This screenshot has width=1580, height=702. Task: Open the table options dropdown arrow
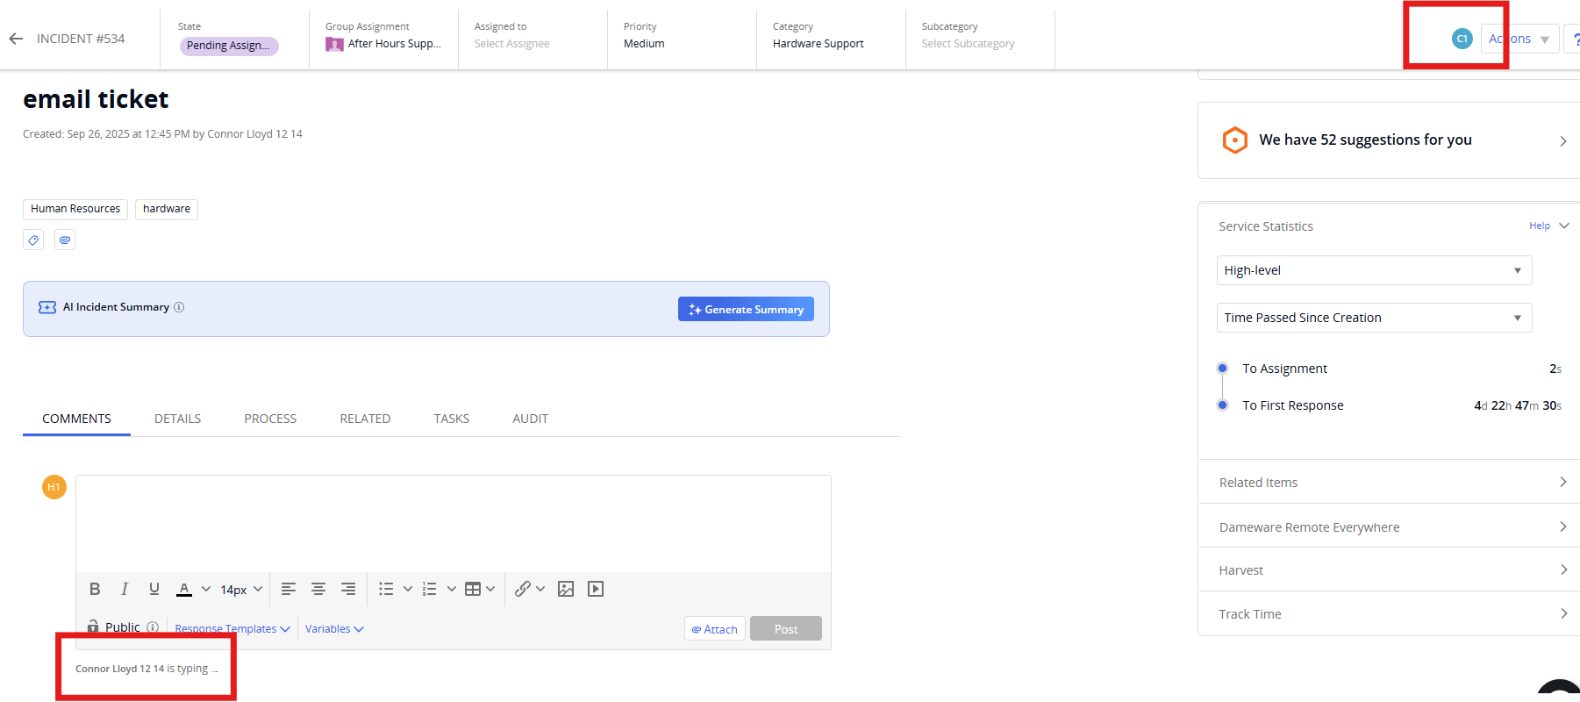coord(490,589)
